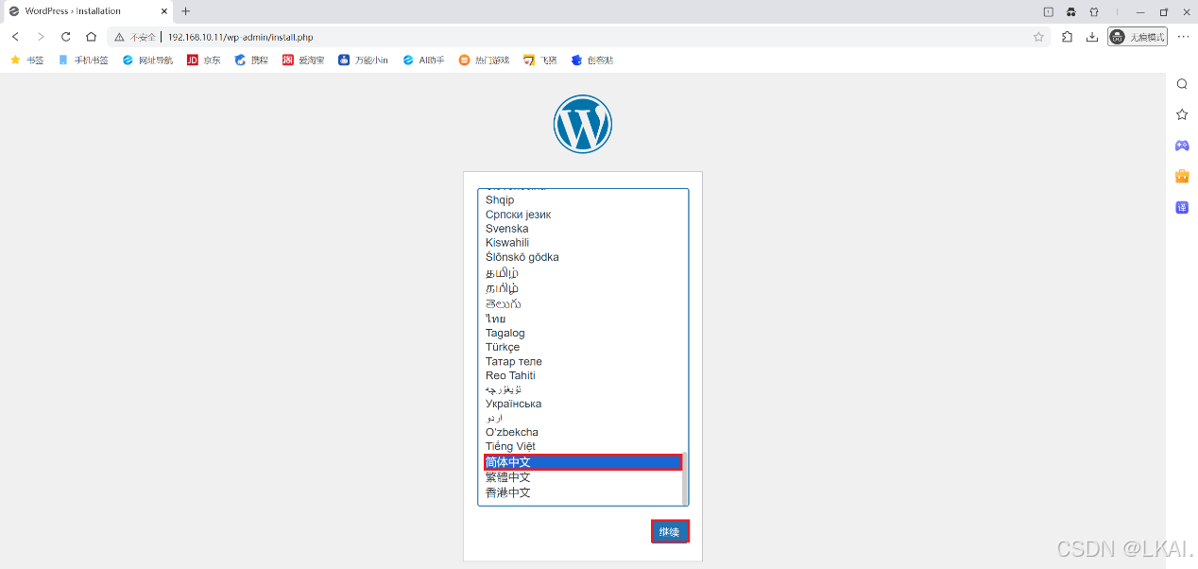Click the incognito mask icon in the title bar
Image resolution: width=1198 pixels, height=569 pixels.
(1071, 11)
